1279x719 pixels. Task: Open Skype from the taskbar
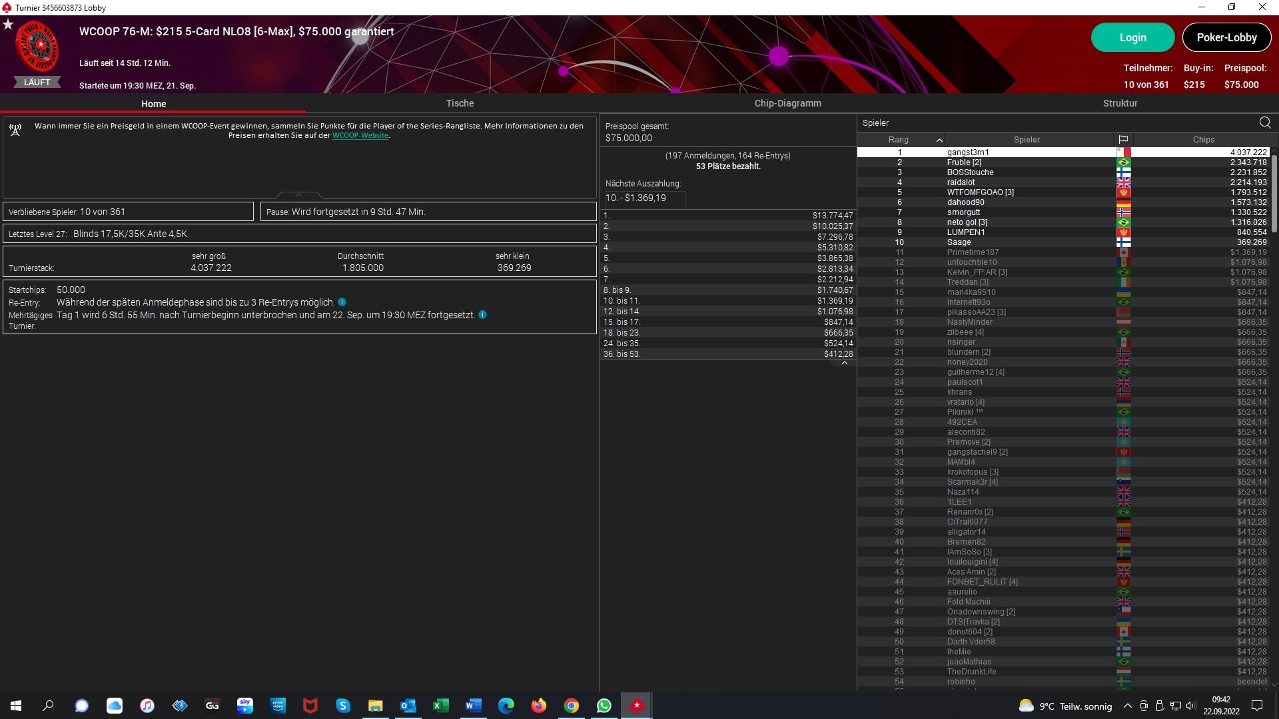[x=342, y=706]
